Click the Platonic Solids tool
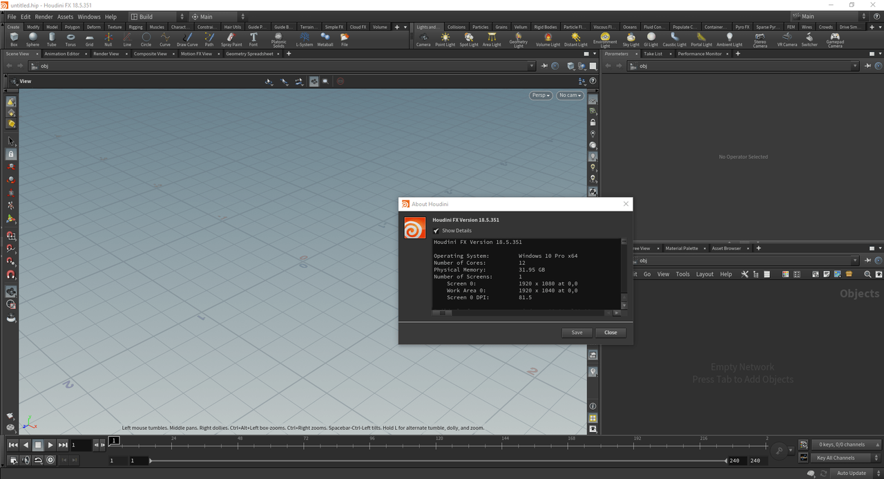 pos(278,39)
